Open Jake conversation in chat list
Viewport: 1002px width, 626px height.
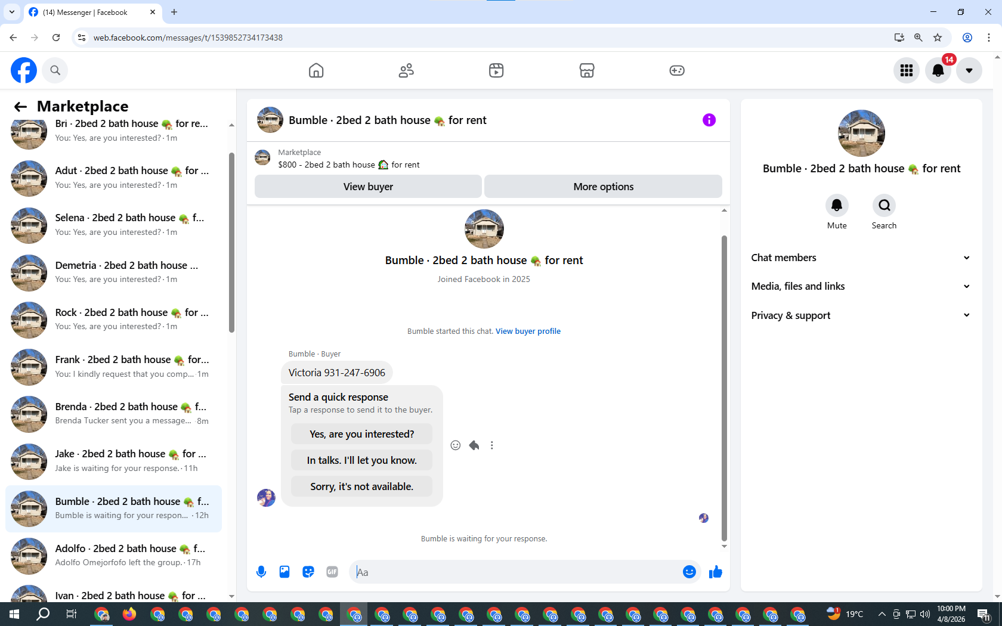pyautogui.click(x=113, y=461)
